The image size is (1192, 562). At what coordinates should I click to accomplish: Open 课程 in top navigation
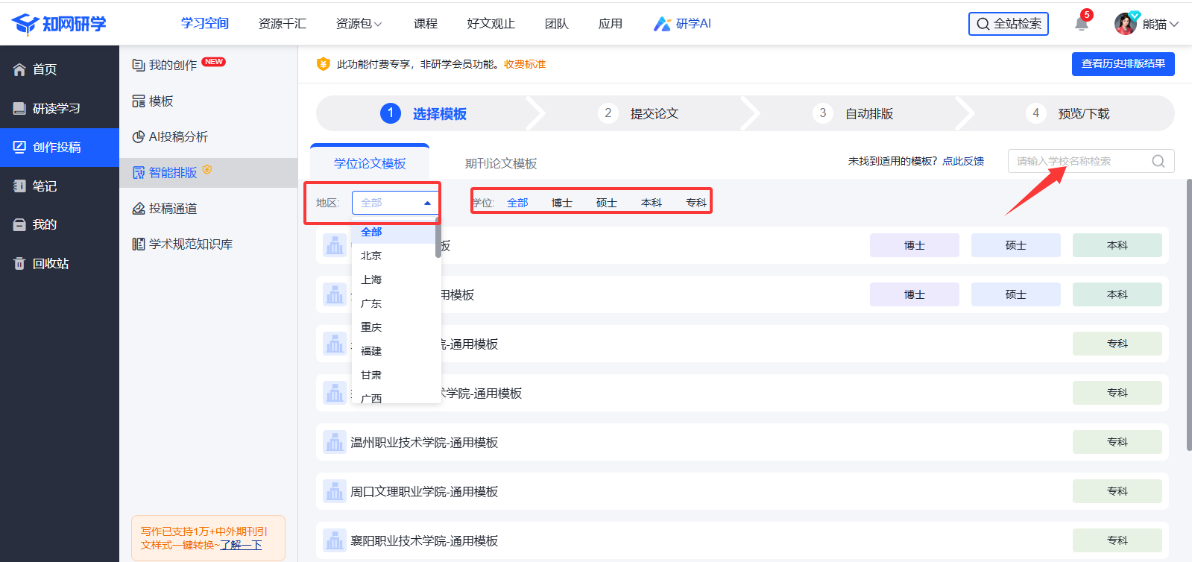(425, 24)
